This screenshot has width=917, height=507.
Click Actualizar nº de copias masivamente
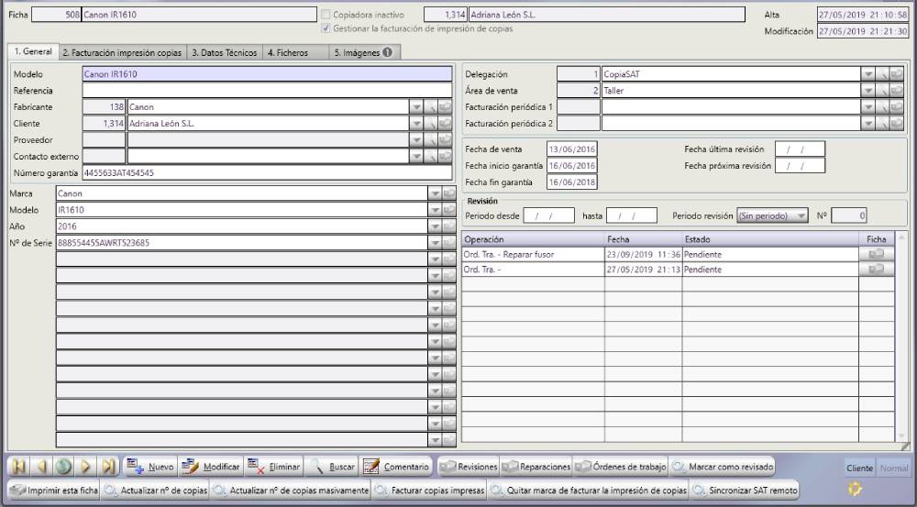[x=291, y=490]
